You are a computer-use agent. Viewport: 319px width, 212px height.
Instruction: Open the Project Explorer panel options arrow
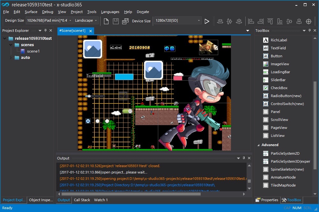(x=40, y=31)
